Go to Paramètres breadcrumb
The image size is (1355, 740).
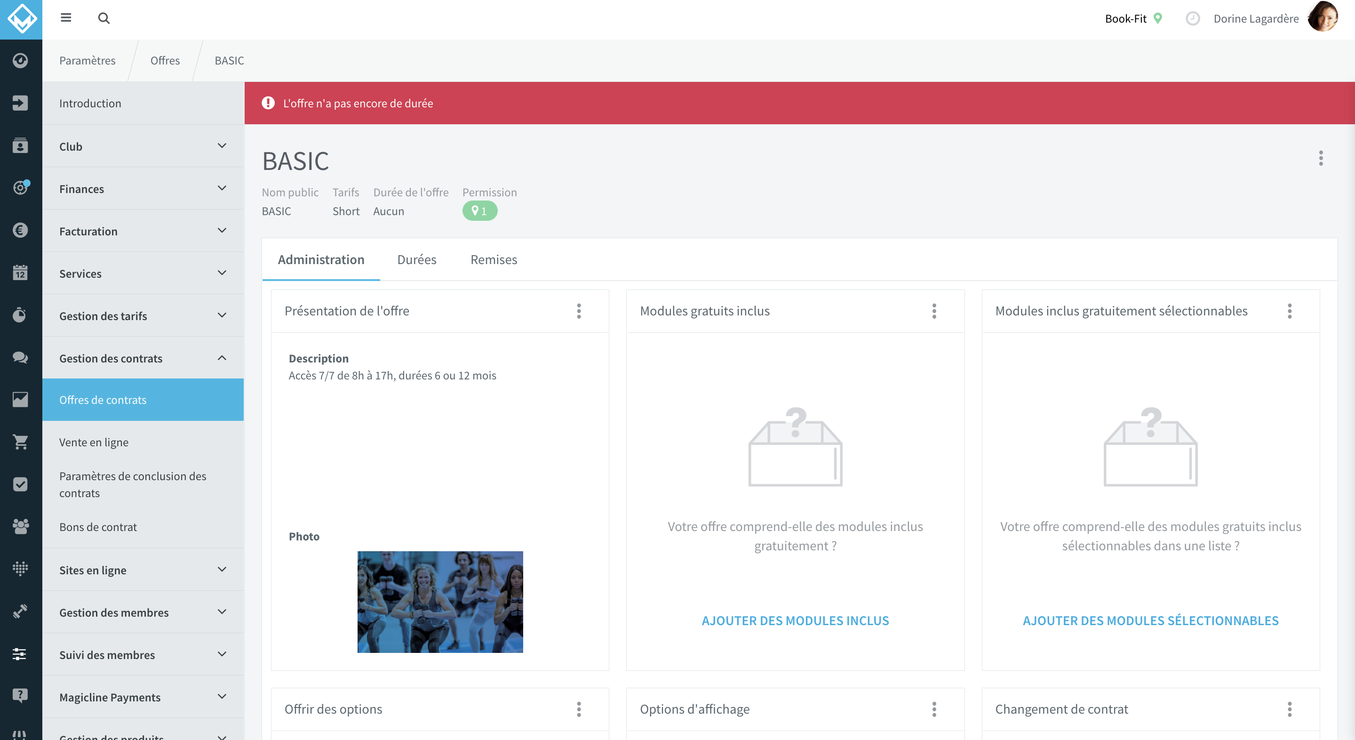click(x=88, y=61)
